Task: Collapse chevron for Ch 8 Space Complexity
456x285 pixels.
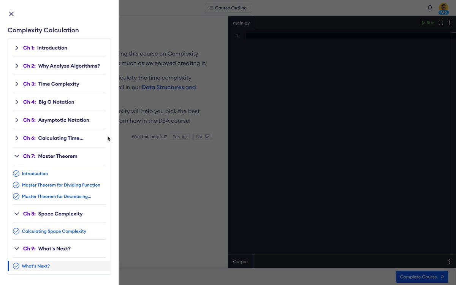Action: [x=17, y=214]
